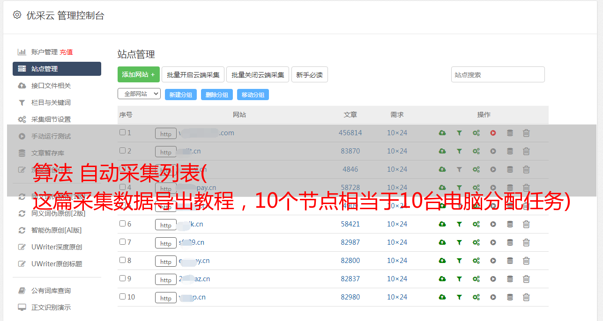Click the play icon in row 9

tap(493, 279)
